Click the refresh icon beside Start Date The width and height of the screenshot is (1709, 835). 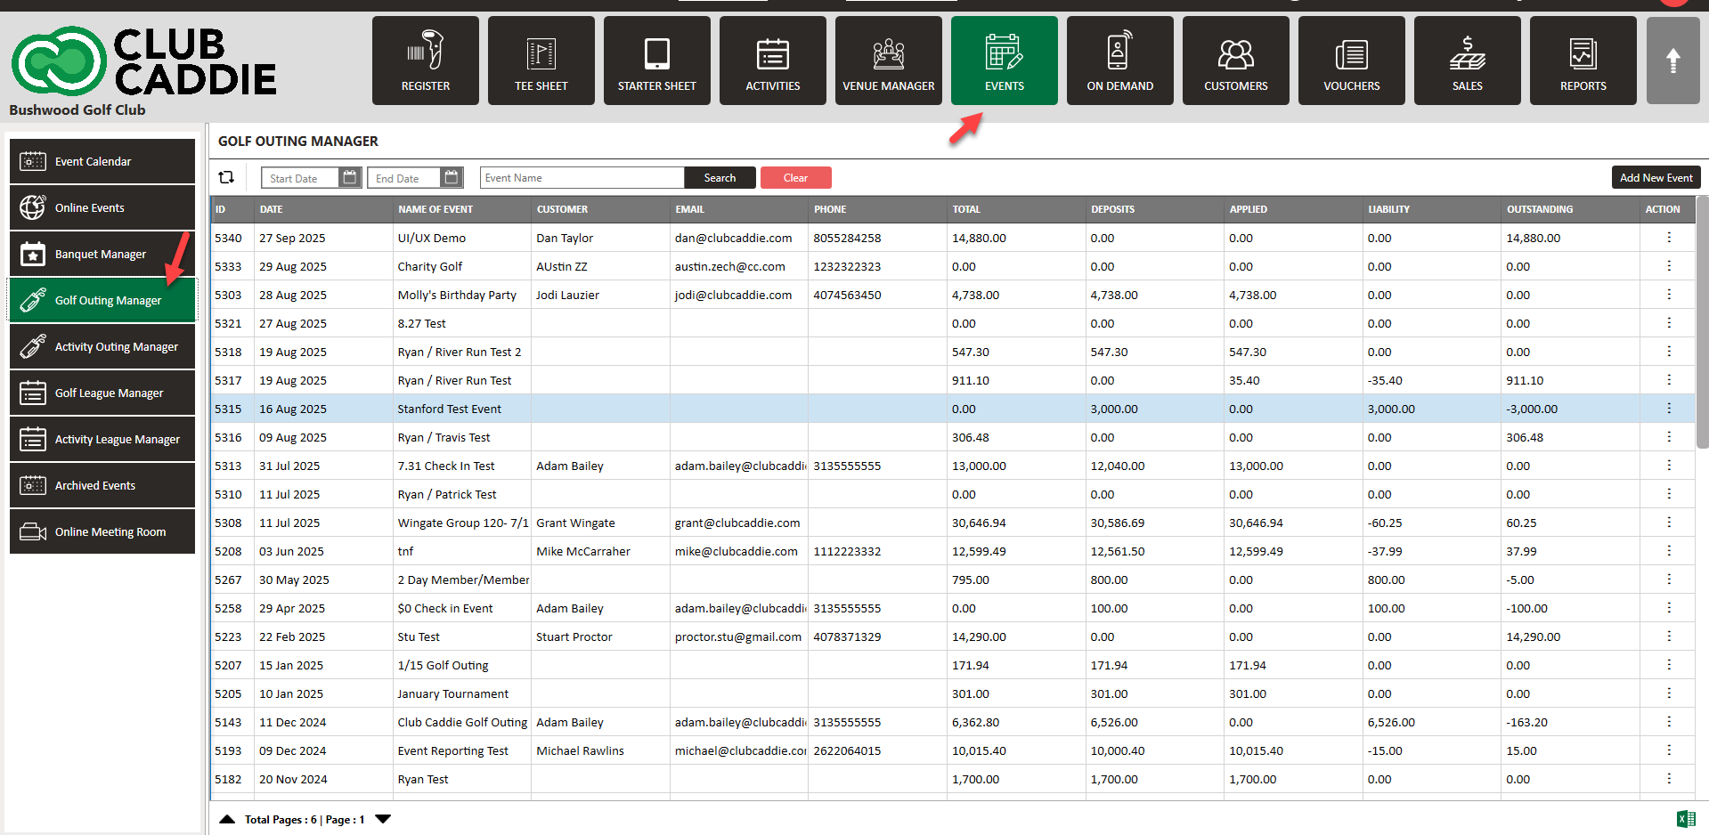click(227, 178)
